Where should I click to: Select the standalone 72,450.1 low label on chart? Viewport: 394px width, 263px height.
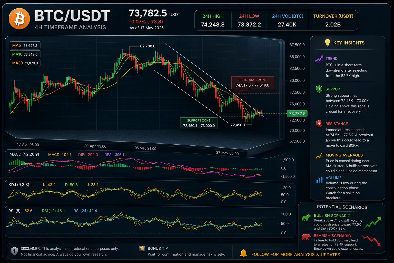tap(238, 125)
